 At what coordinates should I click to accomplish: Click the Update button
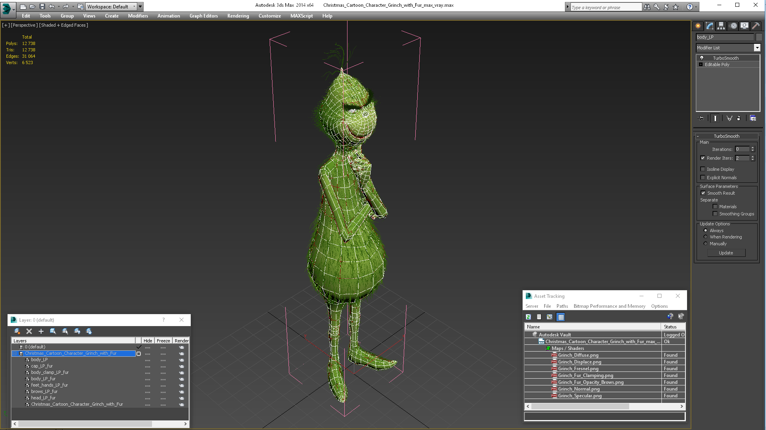point(726,253)
